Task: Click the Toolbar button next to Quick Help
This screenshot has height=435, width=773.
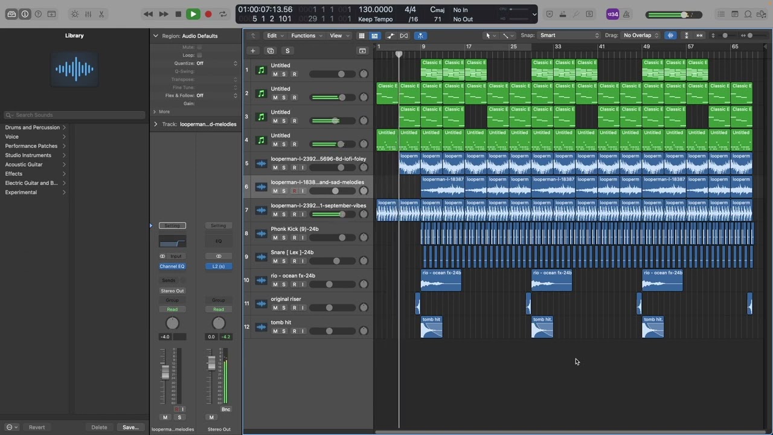Action: pos(51,14)
